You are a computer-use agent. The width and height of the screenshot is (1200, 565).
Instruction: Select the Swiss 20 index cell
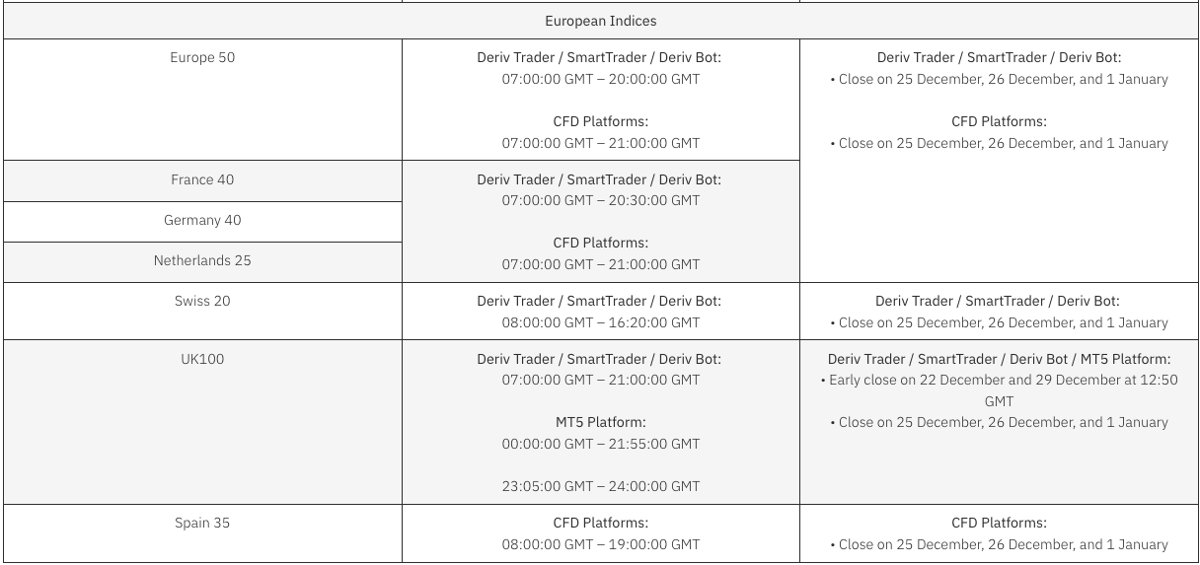[202, 301]
